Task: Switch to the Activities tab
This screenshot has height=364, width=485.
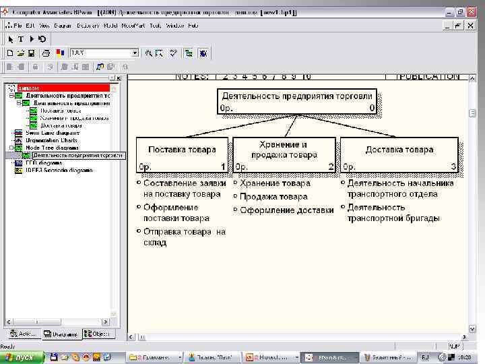Action: tap(22, 334)
